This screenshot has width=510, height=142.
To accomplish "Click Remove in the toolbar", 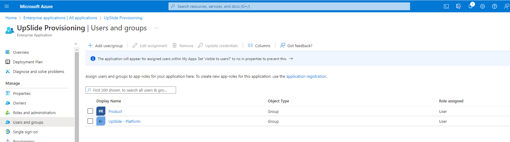I will (x=183, y=46).
